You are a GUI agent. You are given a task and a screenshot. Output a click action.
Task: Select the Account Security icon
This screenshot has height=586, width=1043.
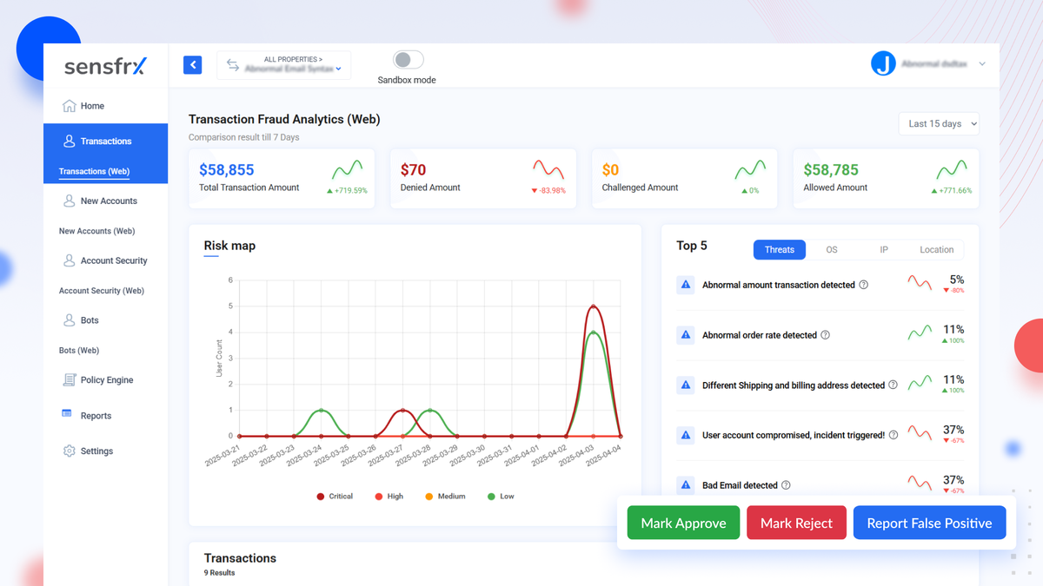pos(68,260)
